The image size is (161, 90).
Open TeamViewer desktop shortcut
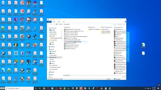pos(29,12)
